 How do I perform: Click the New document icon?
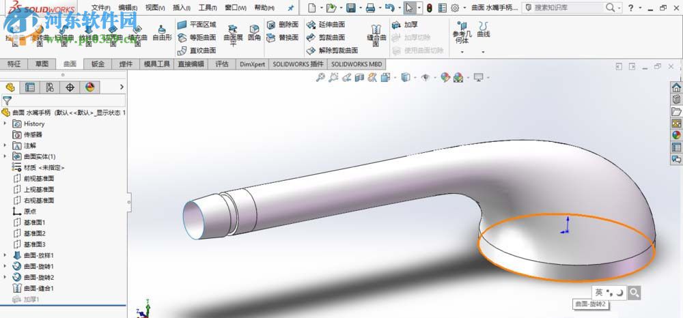pyautogui.click(x=311, y=8)
